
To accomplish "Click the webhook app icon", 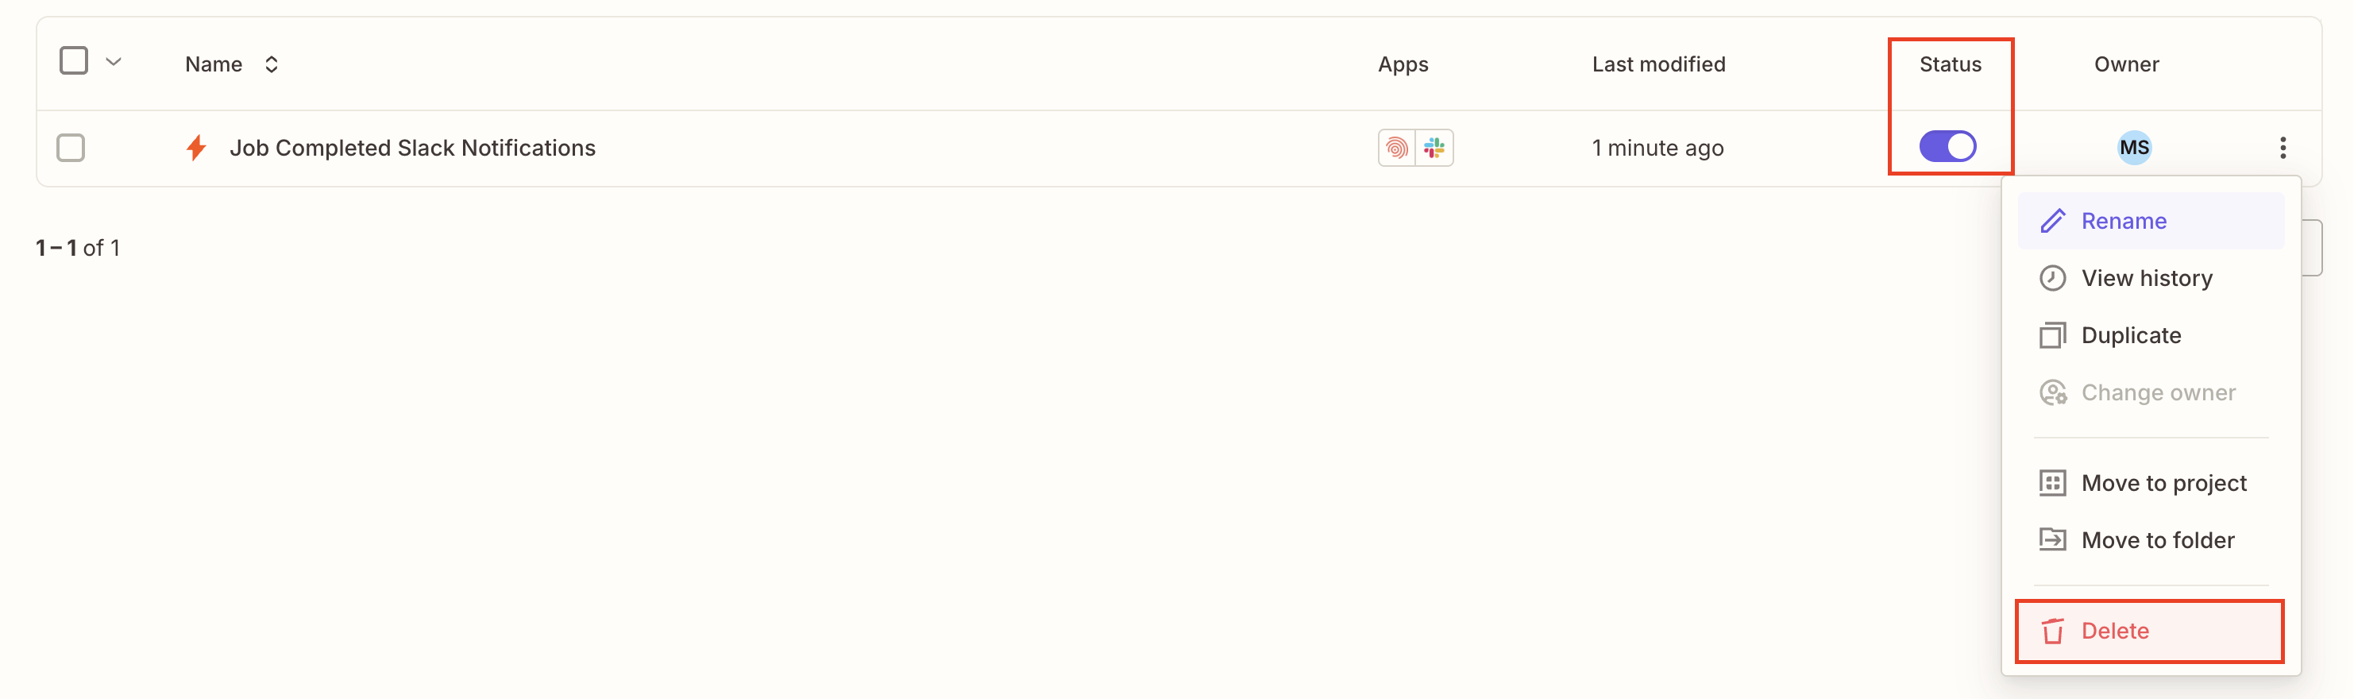I will tap(1396, 147).
